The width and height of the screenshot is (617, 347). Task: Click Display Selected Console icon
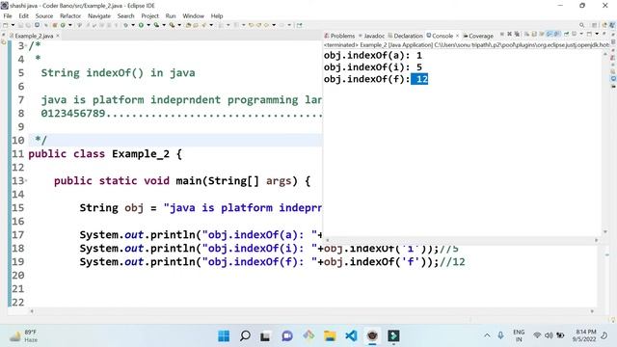(x=575, y=34)
